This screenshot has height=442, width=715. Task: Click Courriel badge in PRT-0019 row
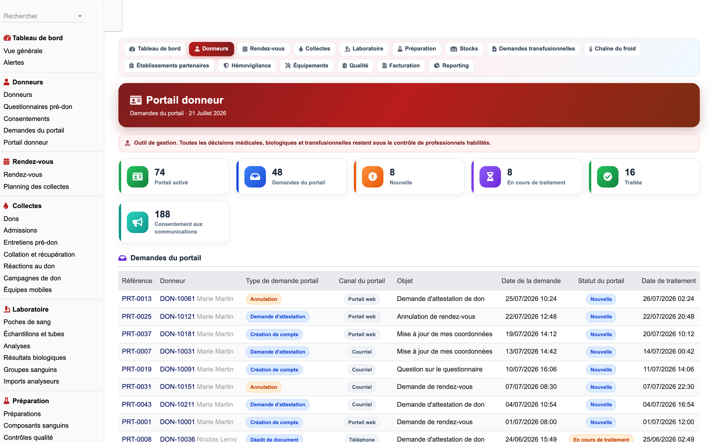tap(362, 370)
